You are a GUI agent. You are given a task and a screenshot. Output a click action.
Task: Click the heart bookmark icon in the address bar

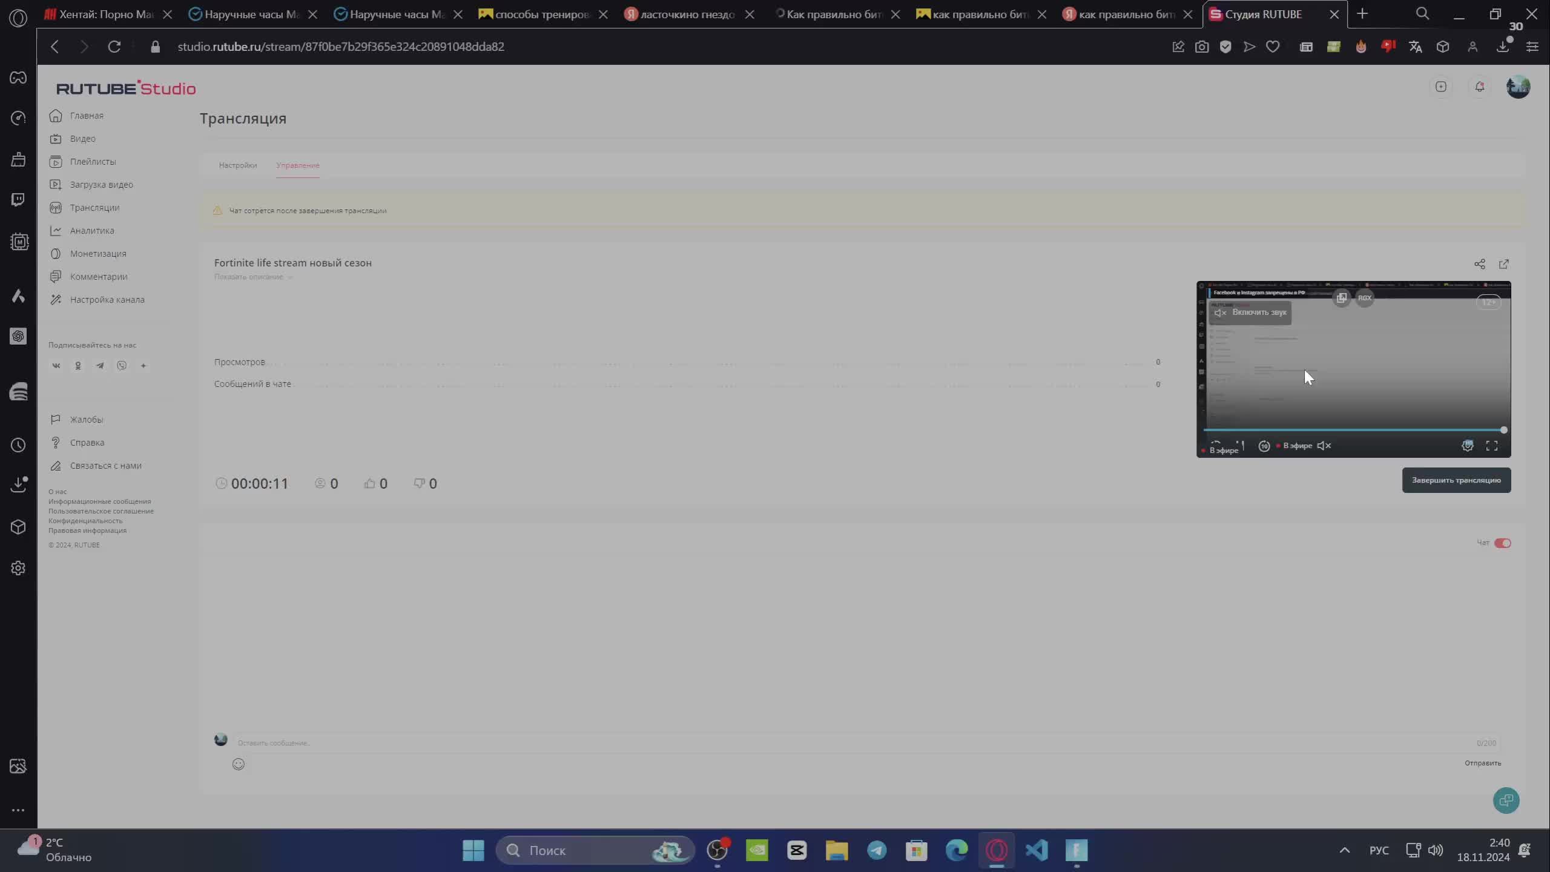point(1273,47)
